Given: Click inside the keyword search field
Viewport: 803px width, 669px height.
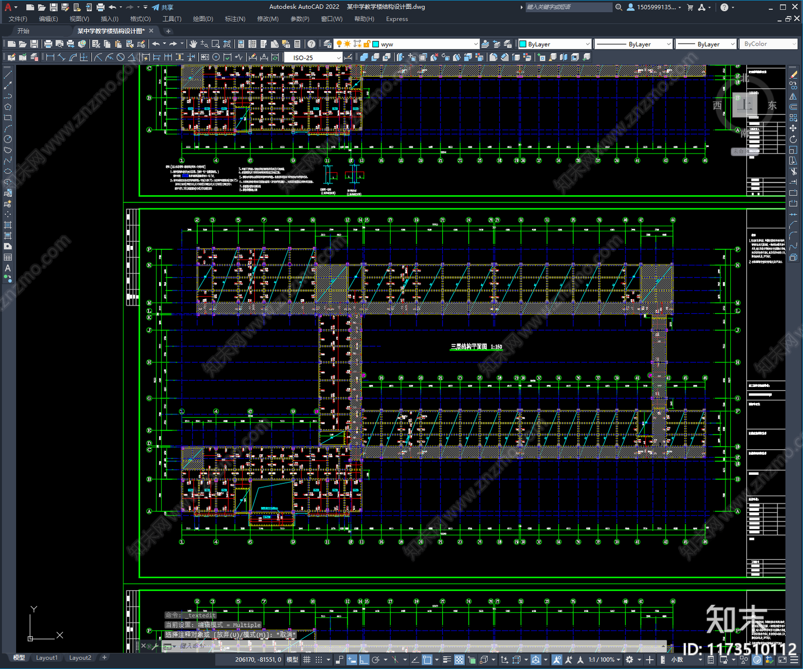Looking at the screenshot, I should pos(569,7).
